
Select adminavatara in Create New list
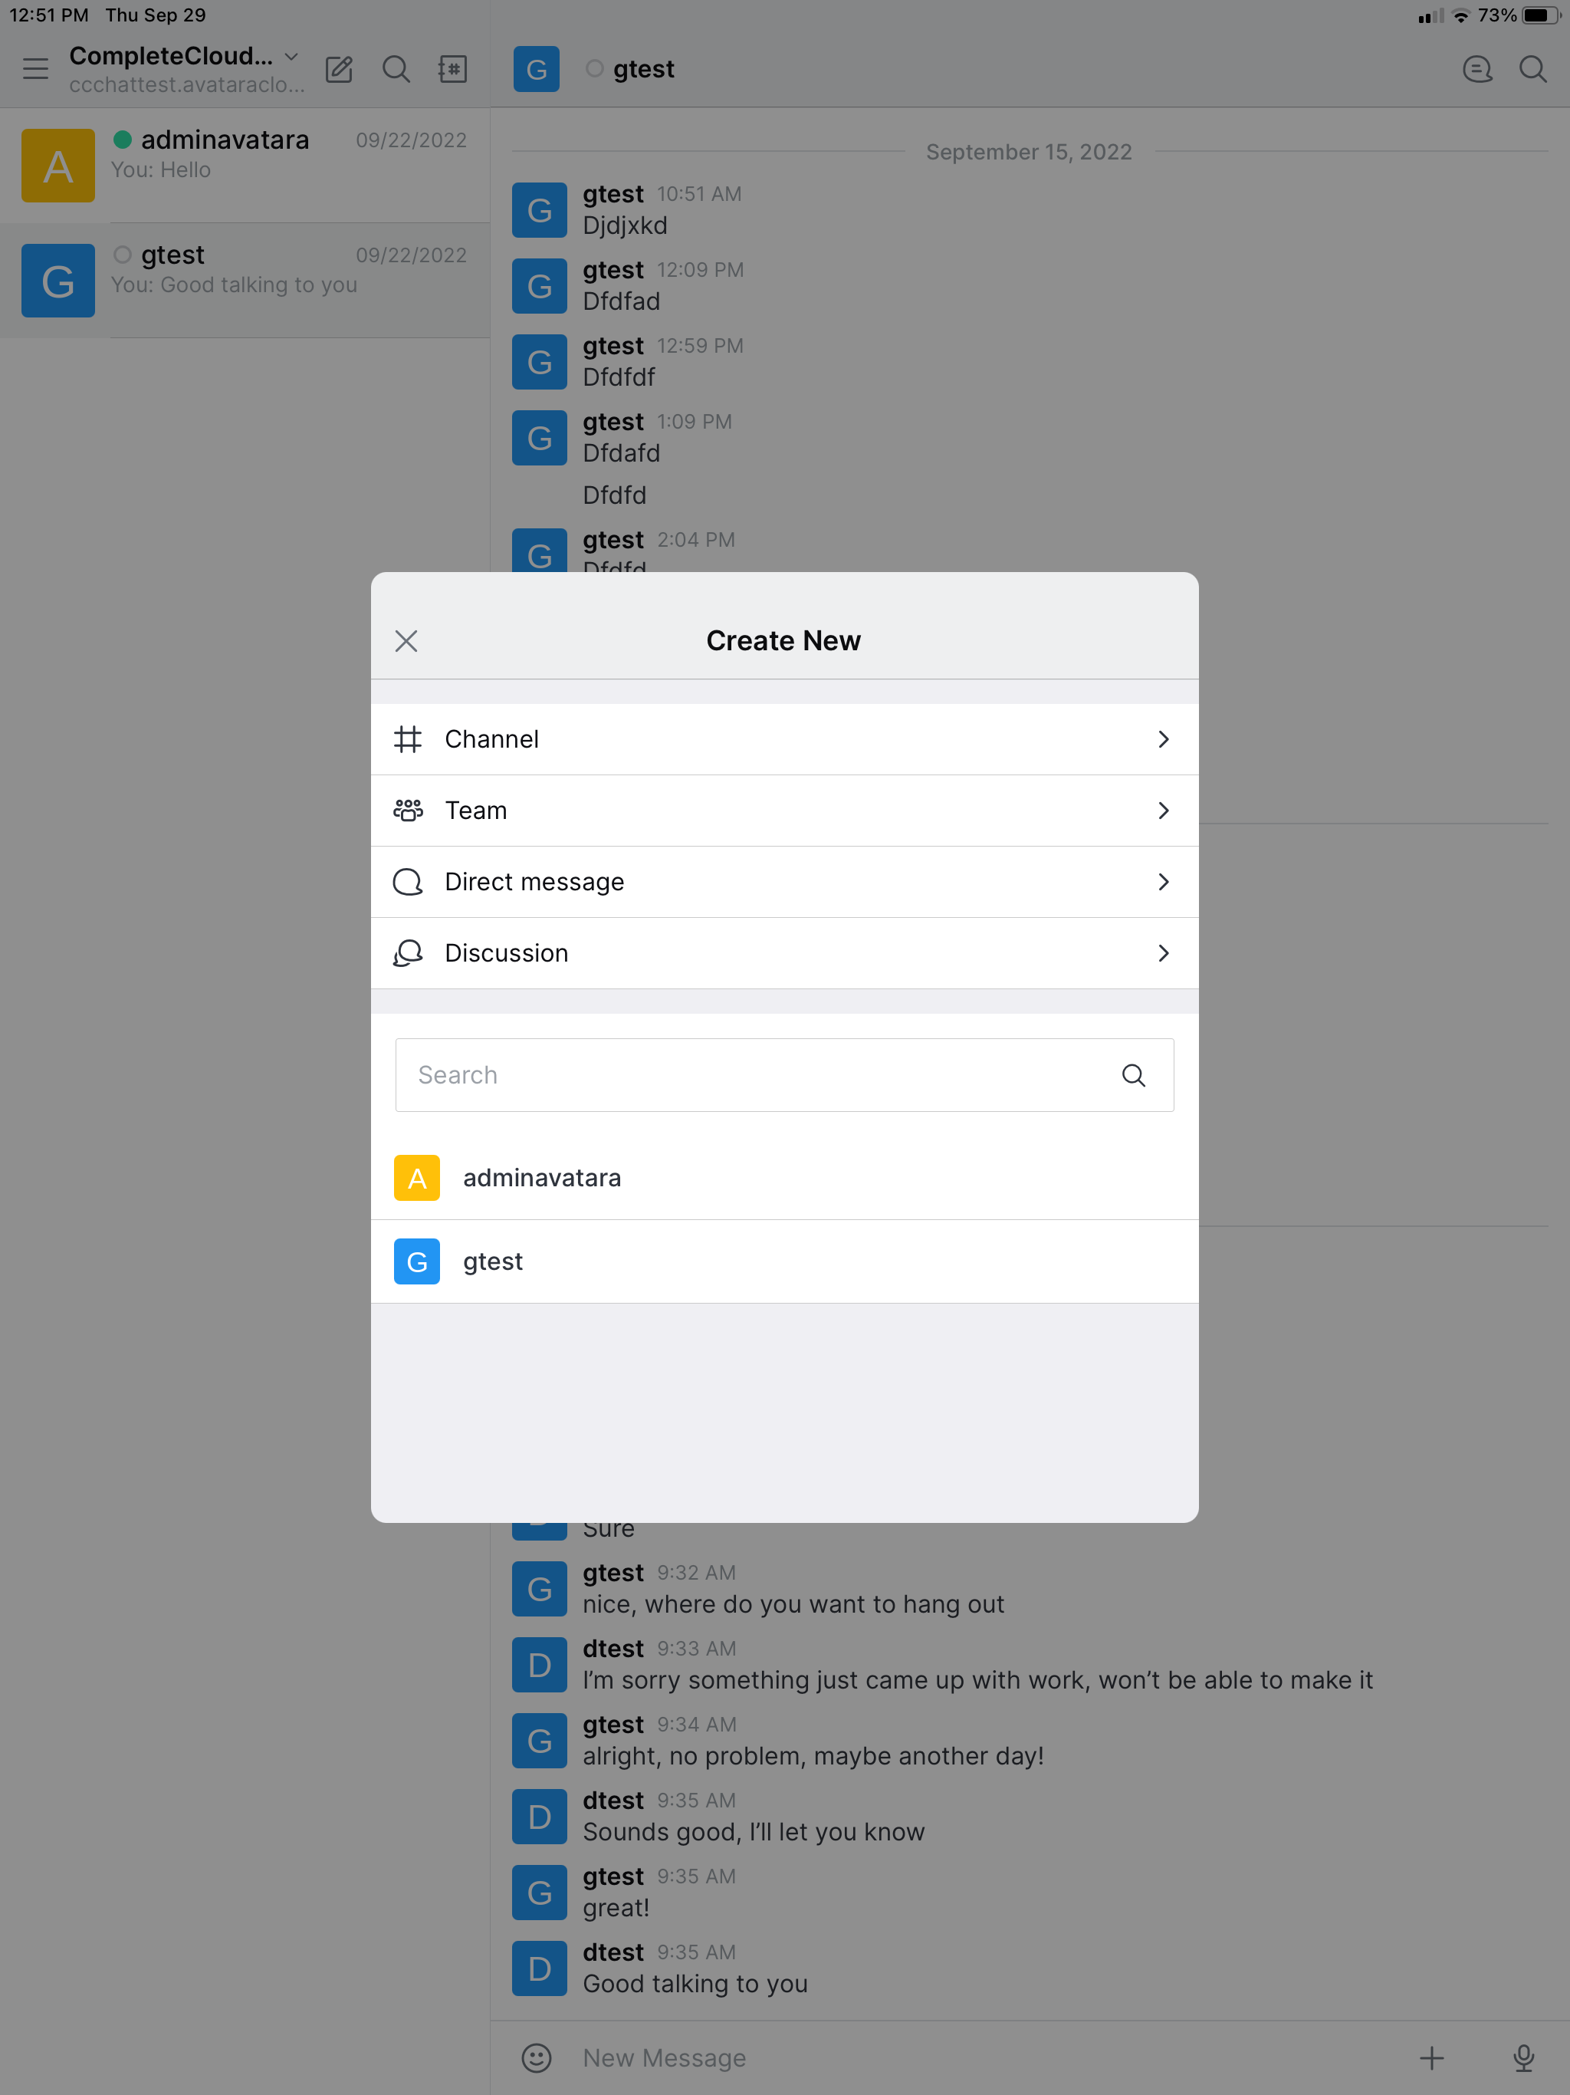[x=785, y=1178]
